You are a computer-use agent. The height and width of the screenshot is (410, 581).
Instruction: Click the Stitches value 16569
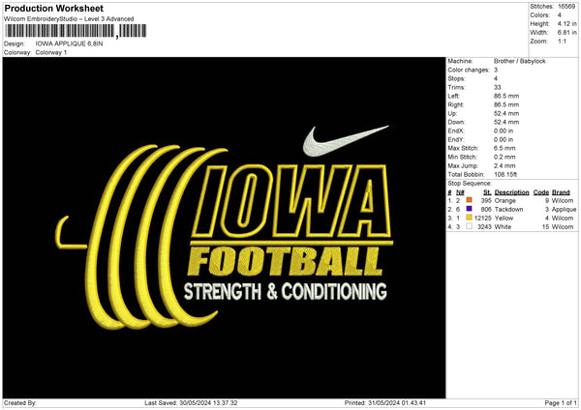pyautogui.click(x=566, y=7)
